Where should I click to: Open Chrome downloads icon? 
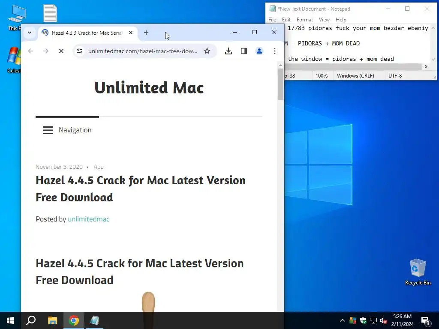229,51
